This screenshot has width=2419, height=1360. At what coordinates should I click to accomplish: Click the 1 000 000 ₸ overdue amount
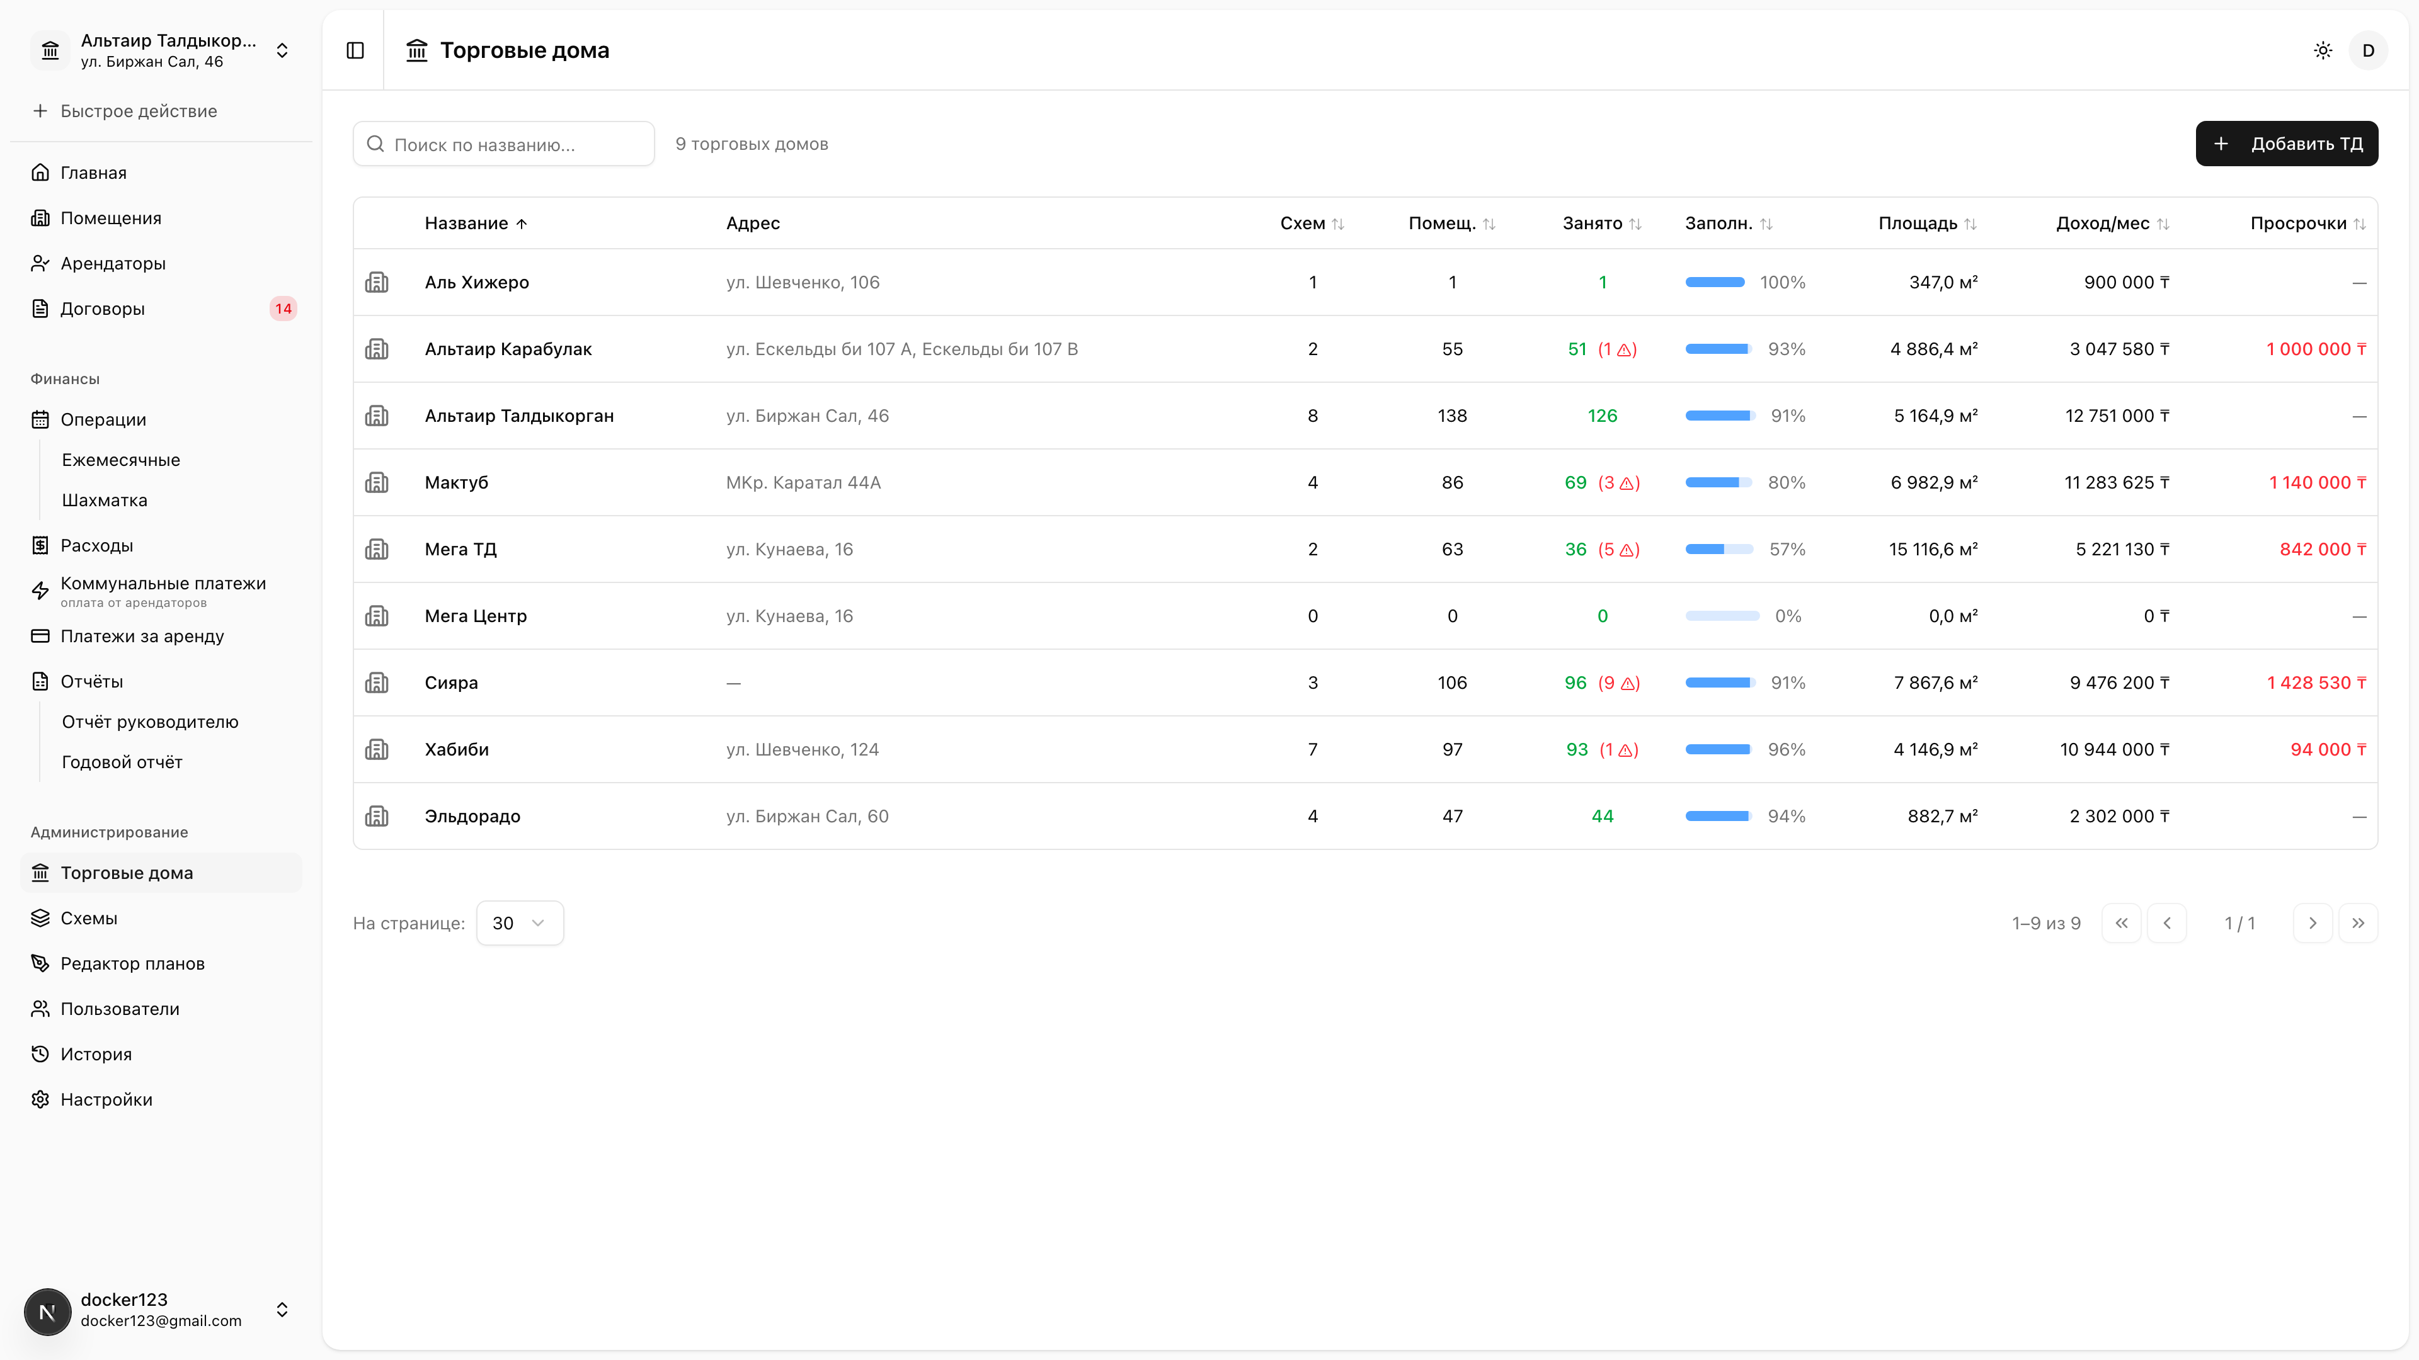point(2317,349)
